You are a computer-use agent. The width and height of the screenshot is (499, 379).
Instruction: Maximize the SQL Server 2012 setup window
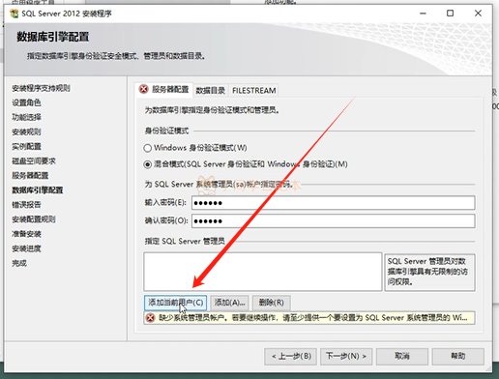coord(451,14)
